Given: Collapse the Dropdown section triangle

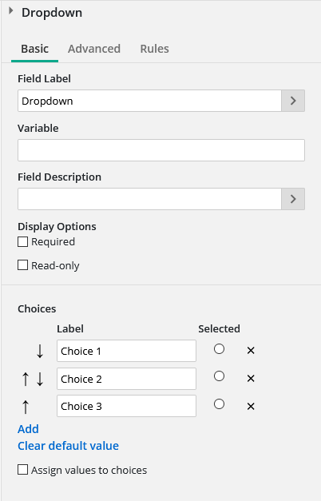Looking at the screenshot, I should 11,11.
